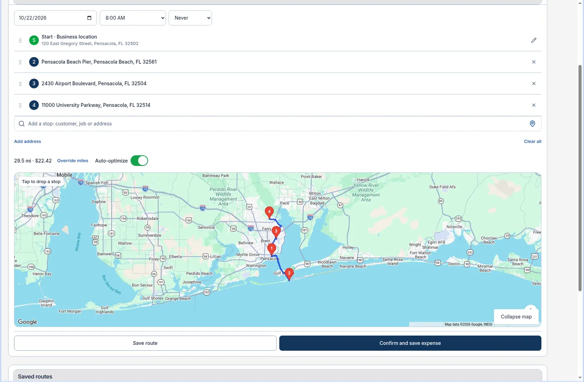Toggle the Auto-optimize switch
The width and height of the screenshot is (584, 382).
point(139,161)
